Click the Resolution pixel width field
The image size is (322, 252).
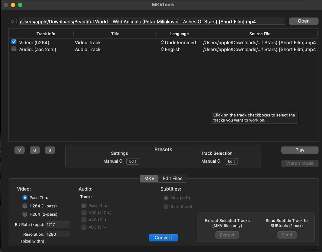pos(58,234)
